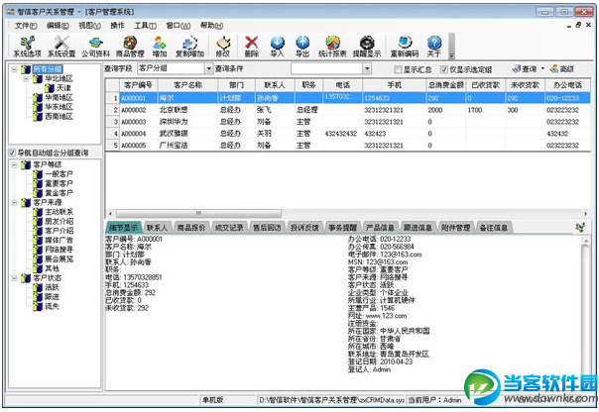Toggle 导航自动组合分组查询 checkbox
This screenshot has width=599, height=412.
pos(12,153)
